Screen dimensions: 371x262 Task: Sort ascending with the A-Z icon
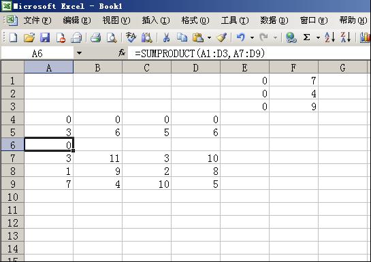pyautogui.click(x=330, y=37)
